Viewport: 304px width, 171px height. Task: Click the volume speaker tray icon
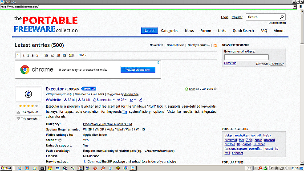287,168
